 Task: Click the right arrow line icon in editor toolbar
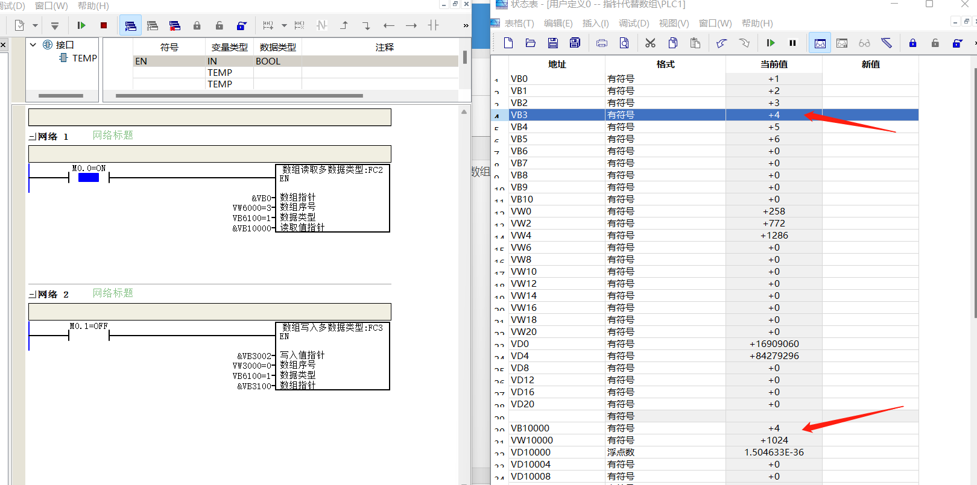411,25
